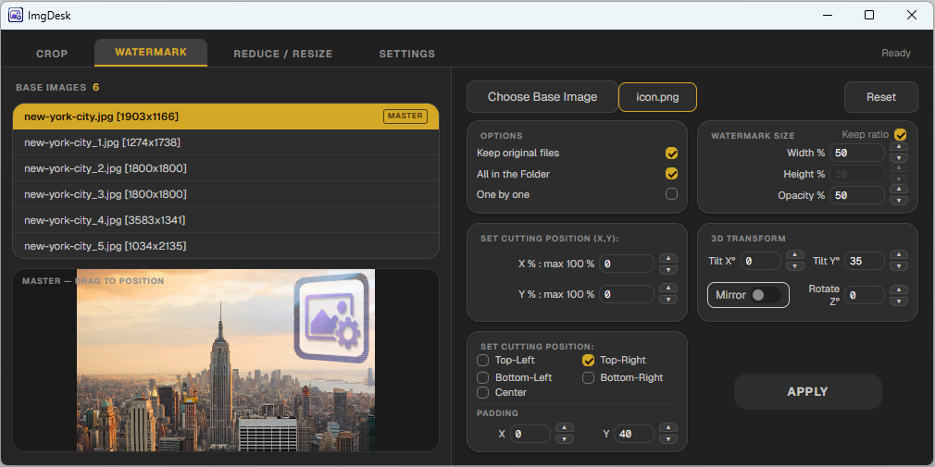Viewport: 935px width, 467px height.
Task: Decrease X % cutting position arrow
Action: tap(668, 269)
